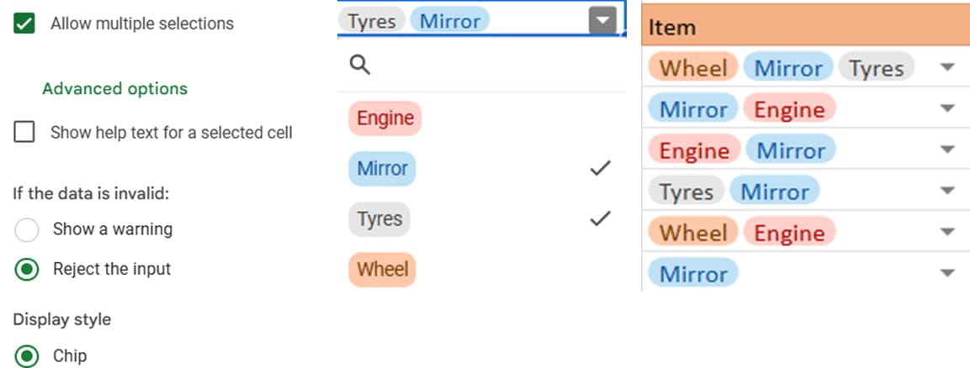Screen dimensions: 970x368
Task: Open dropdown of the single Mirror row
Action: click(x=947, y=273)
